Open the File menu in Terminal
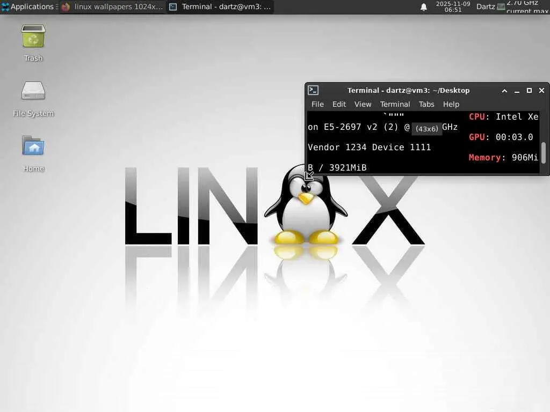This screenshot has width=550, height=412. point(317,105)
